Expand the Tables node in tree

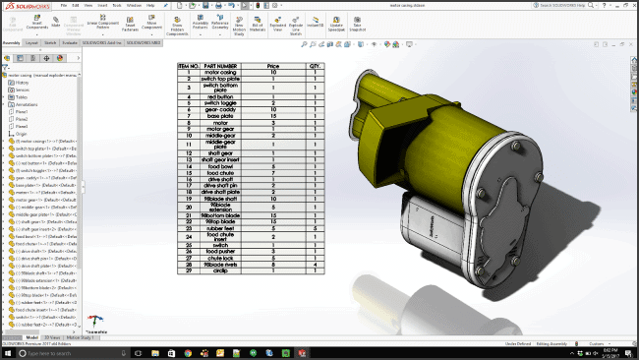pos(4,97)
